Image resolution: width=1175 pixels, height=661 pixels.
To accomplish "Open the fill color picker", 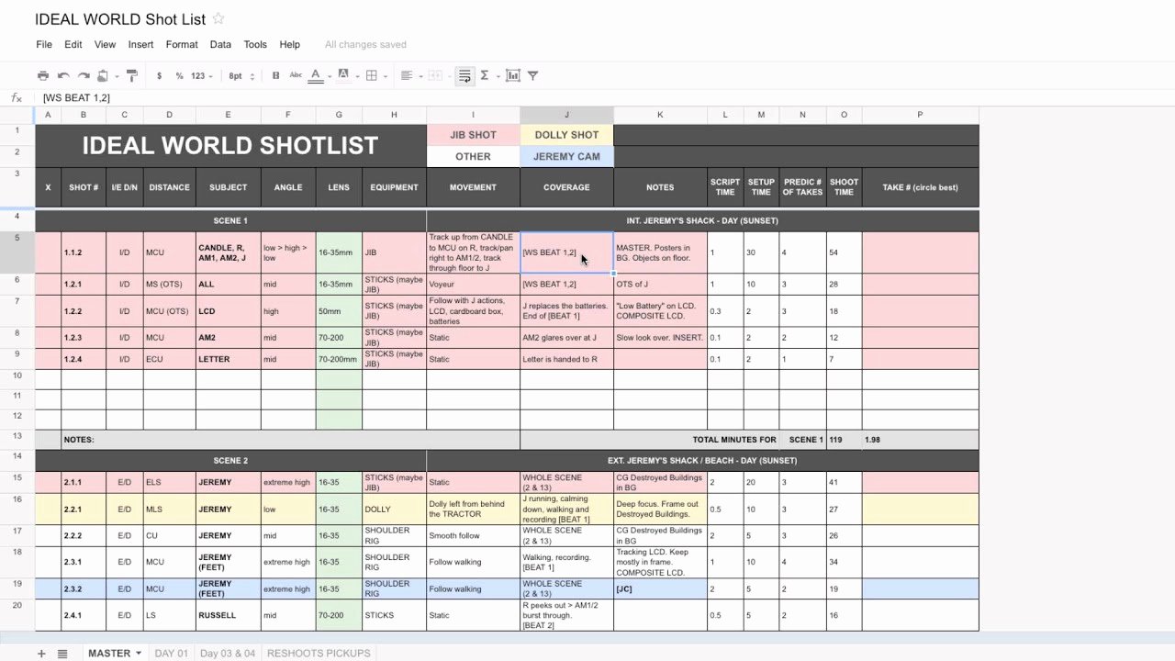I will click(x=343, y=75).
